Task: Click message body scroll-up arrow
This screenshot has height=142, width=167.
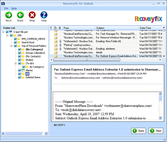Action: [x=160, y=94]
